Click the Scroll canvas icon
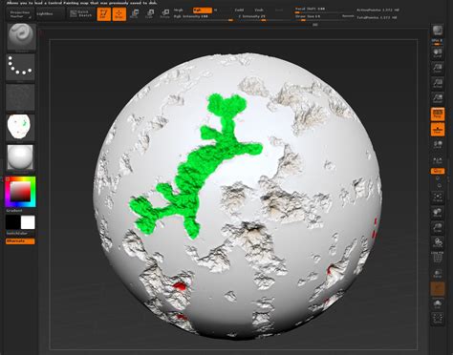 pos(438,52)
